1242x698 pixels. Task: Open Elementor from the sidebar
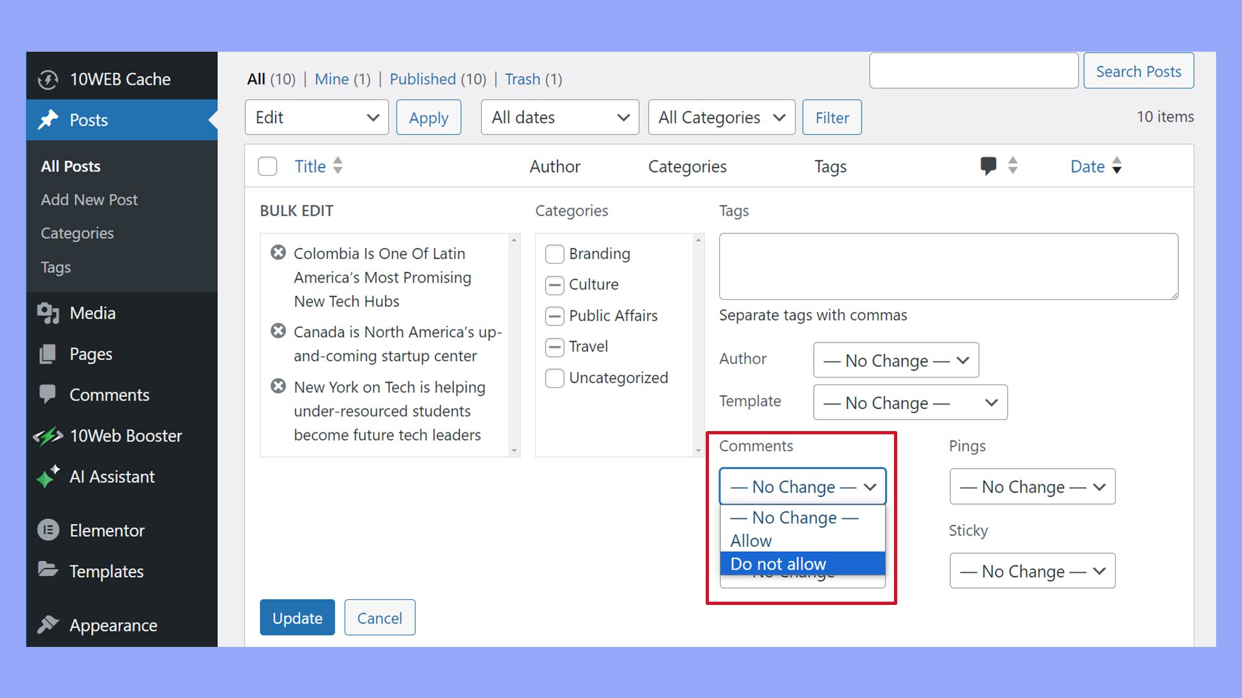107,531
